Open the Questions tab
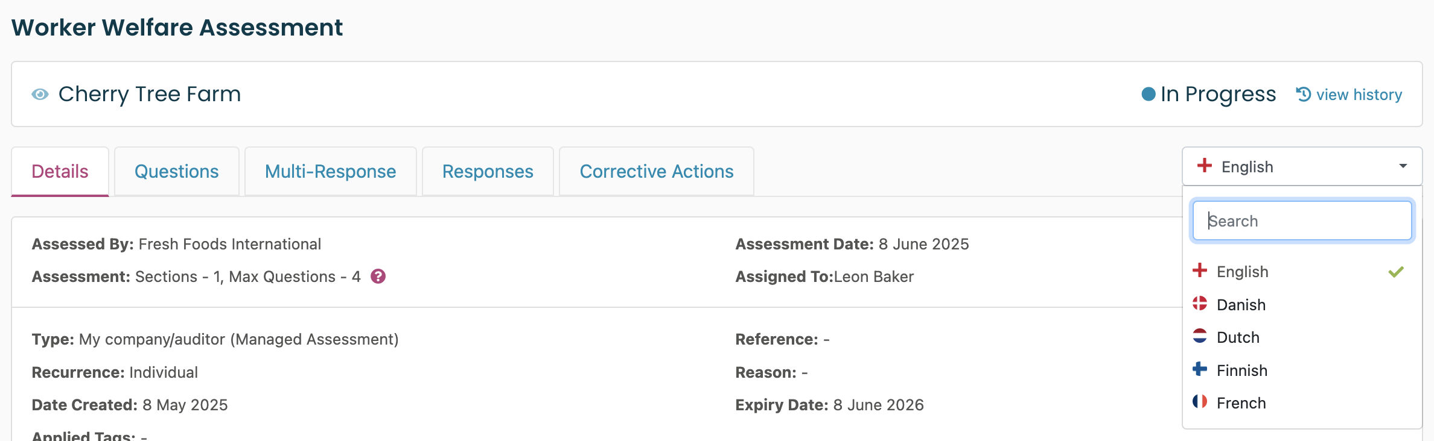The height and width of the screenshot is (441, 1434). (177, 172)
